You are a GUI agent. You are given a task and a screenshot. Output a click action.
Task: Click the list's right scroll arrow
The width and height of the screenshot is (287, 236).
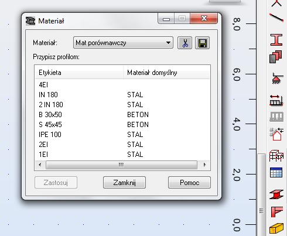(204, 165)
